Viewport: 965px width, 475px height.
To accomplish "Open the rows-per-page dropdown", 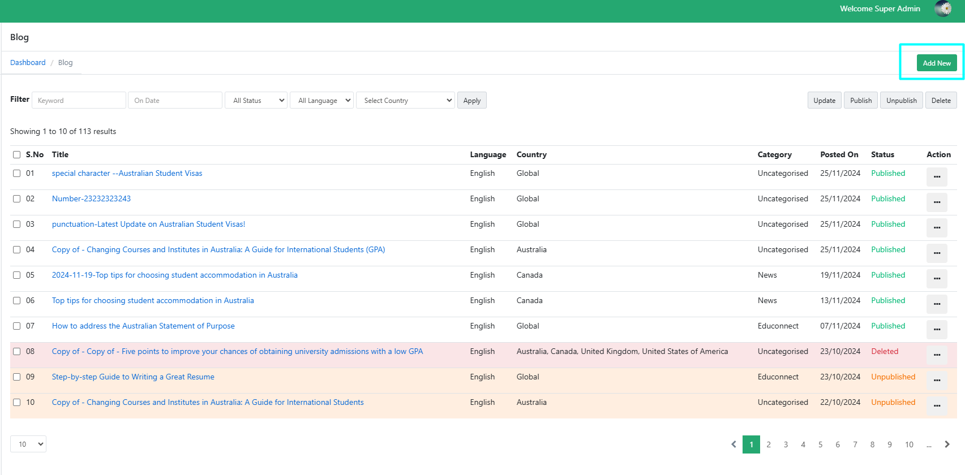I will point(28,444).
